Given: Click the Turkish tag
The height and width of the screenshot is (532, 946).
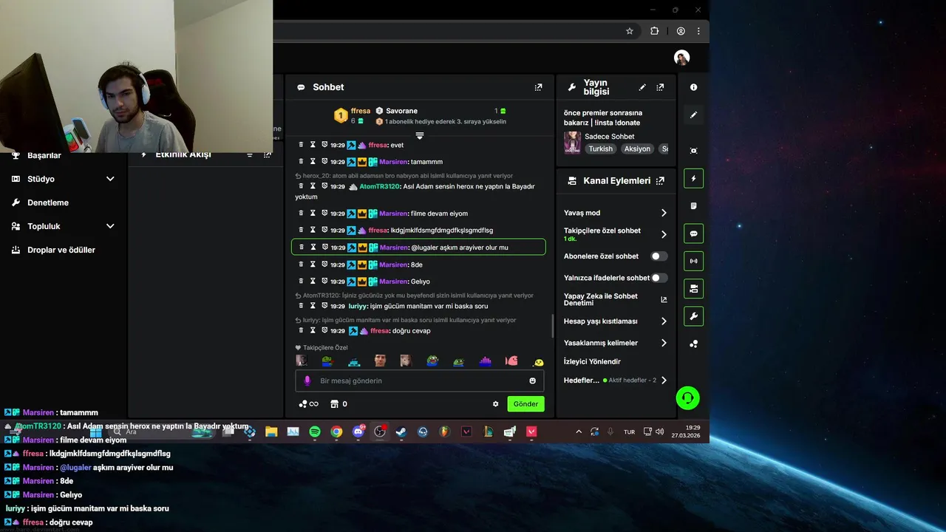Looking at the screenshot, I should tap(600, 149).
